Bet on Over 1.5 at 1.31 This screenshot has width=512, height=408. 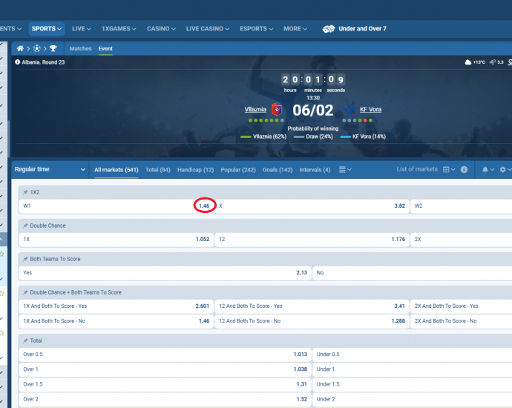[165, 384]
